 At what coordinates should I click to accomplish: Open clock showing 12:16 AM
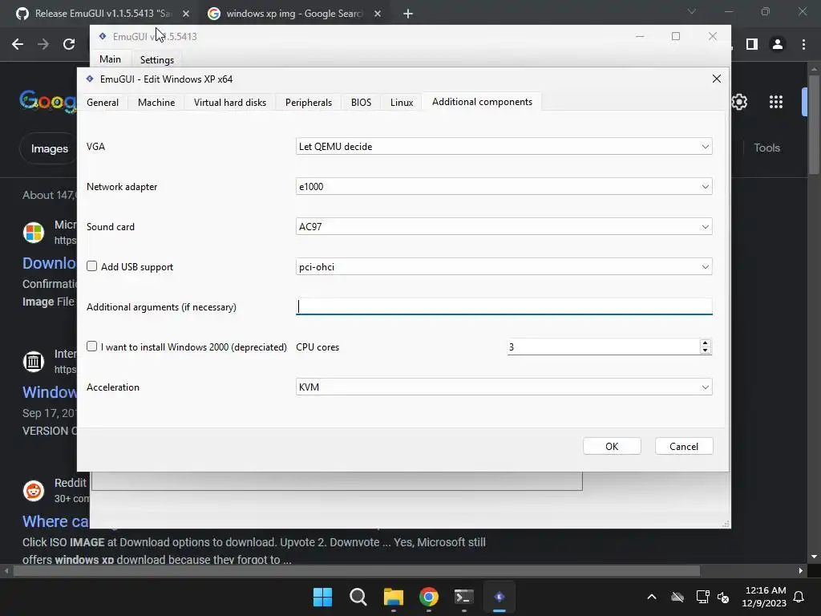pyautogui.click(x=764, y=597)
